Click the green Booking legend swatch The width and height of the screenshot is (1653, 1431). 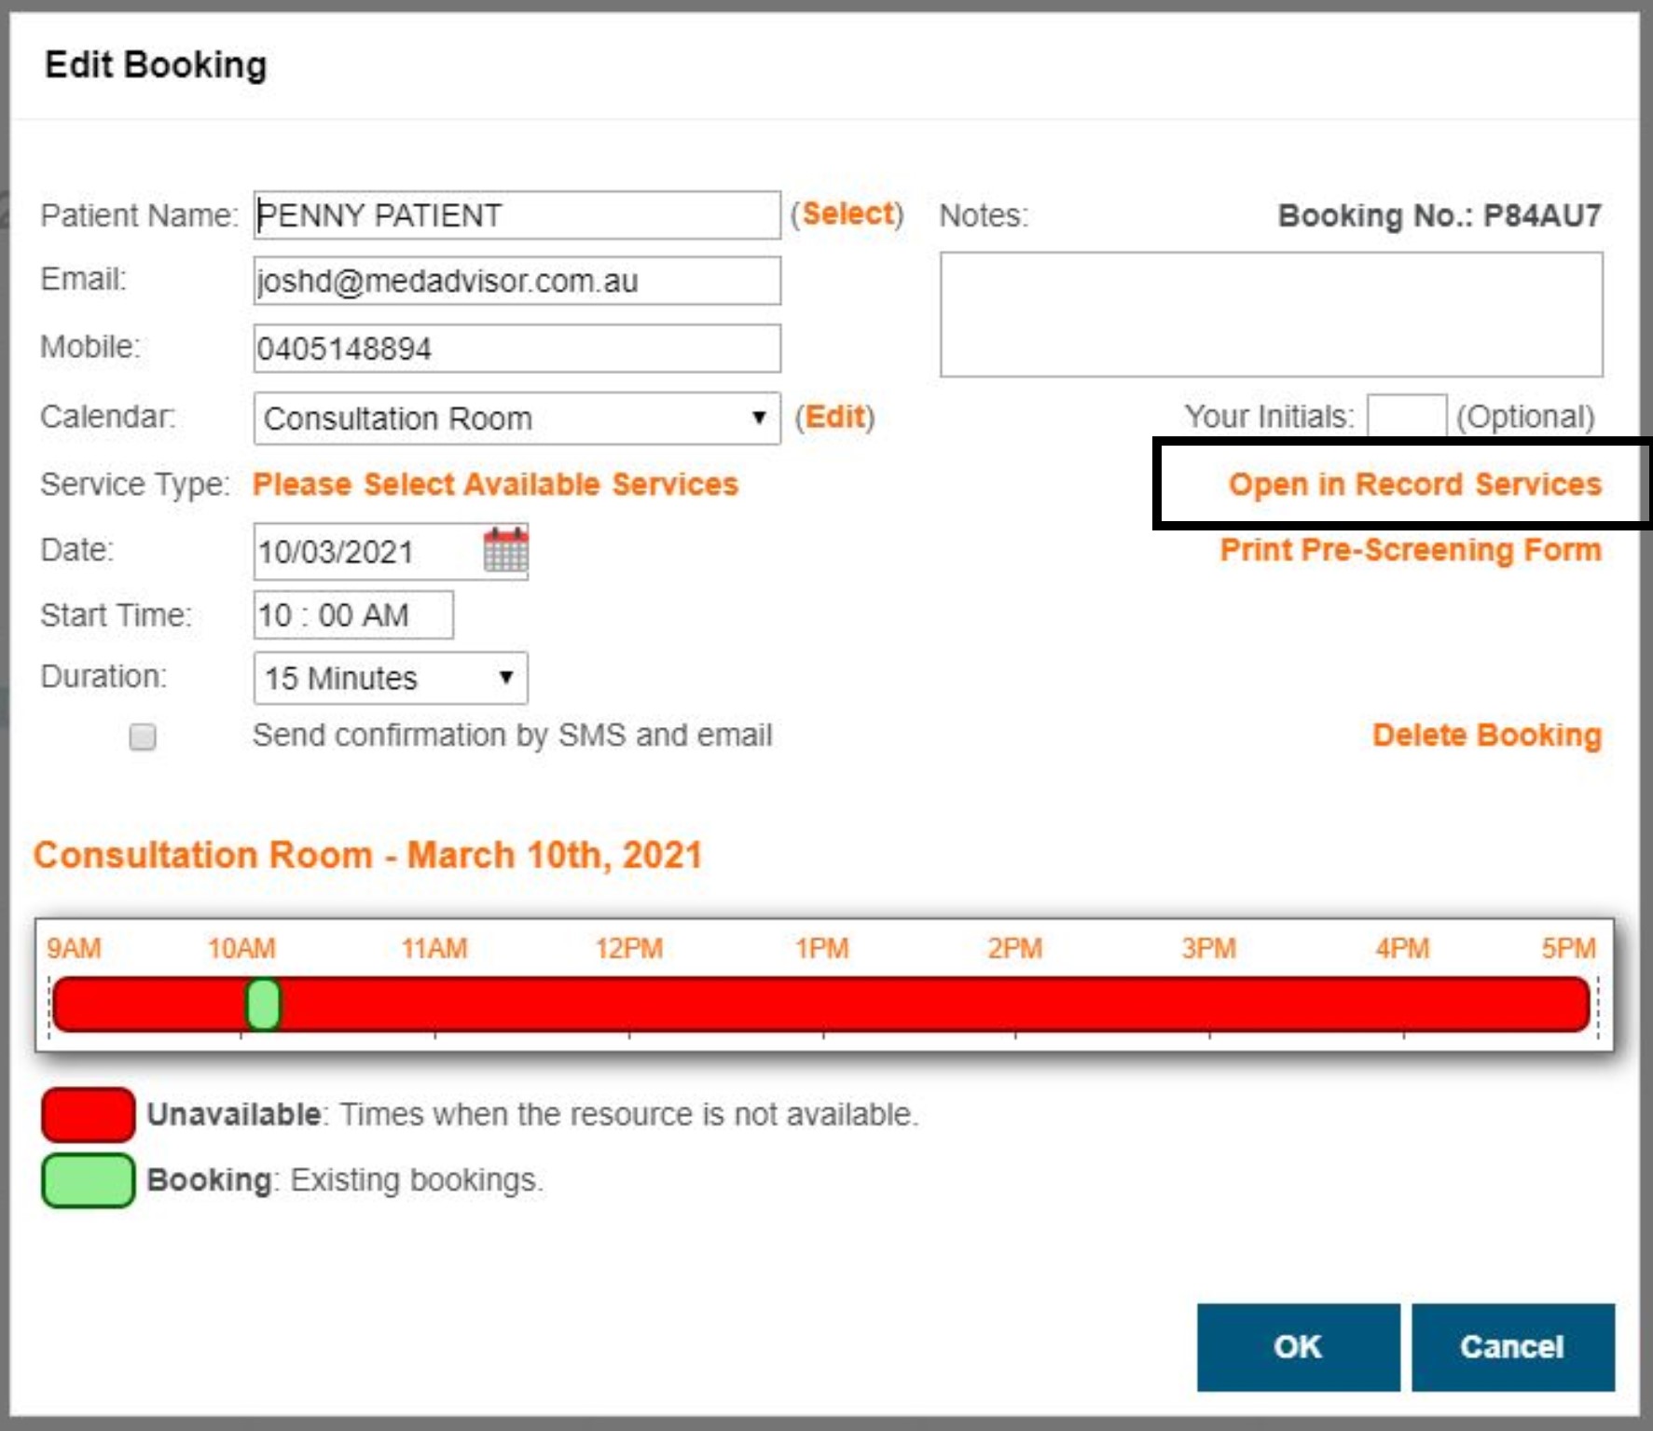pyautogui.click(x=89, y=1180)
